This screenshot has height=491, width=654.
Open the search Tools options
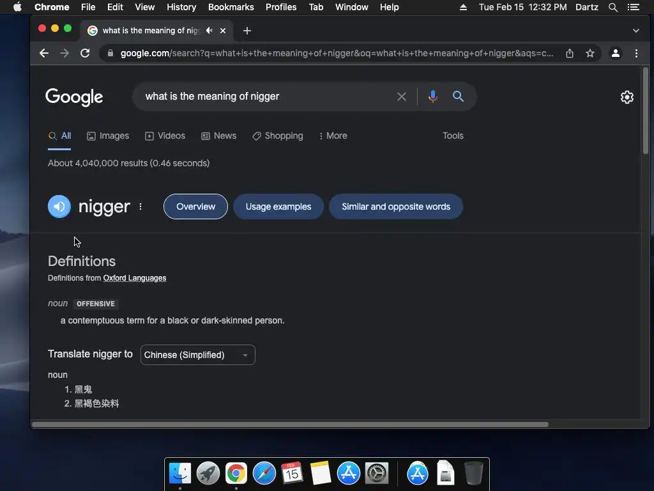point(453,136)
